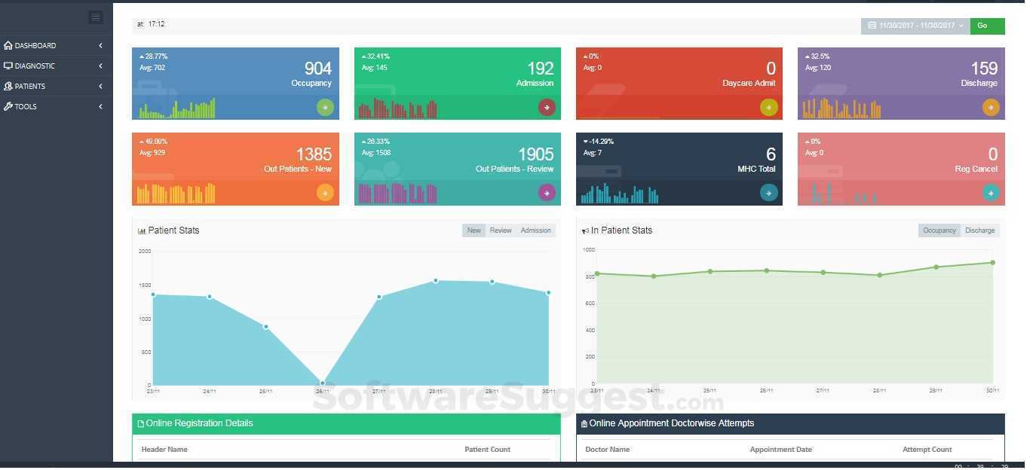Click Online Registration Details document icon
Image resolution: width=1036 pixels, height=470 pixels.
[141, 424]
